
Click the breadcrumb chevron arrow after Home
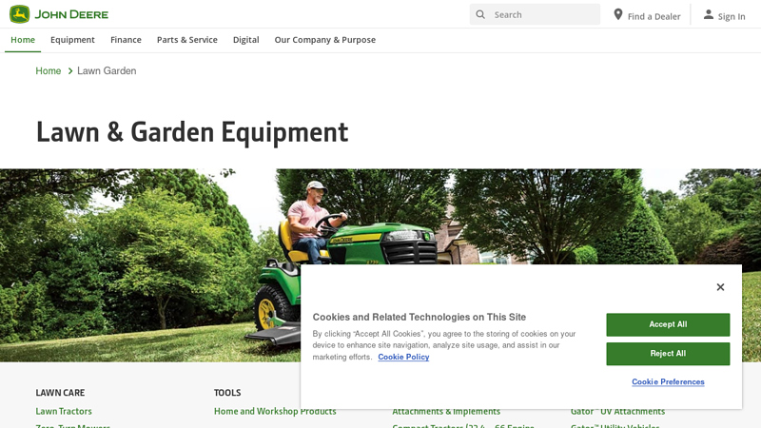click(x=69, y=70)
